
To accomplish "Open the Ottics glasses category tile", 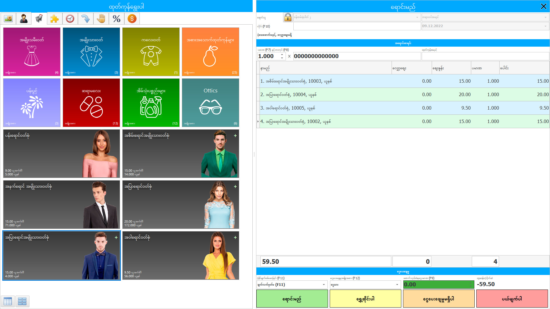I will coord(210,103).
